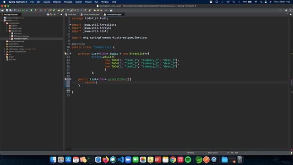The height and width of the screenshot is (165, 293).
Task: Minimize the Package Explorer view
Action: pos(58,14)
